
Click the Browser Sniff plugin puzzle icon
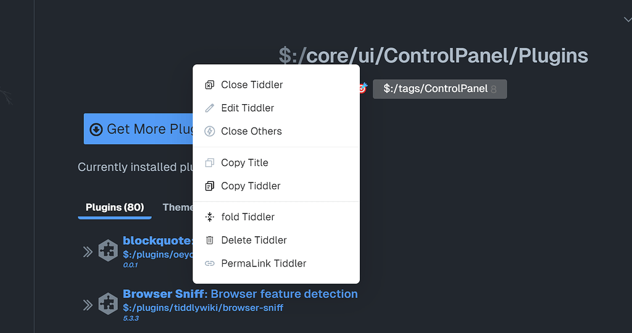pos(108,303)
